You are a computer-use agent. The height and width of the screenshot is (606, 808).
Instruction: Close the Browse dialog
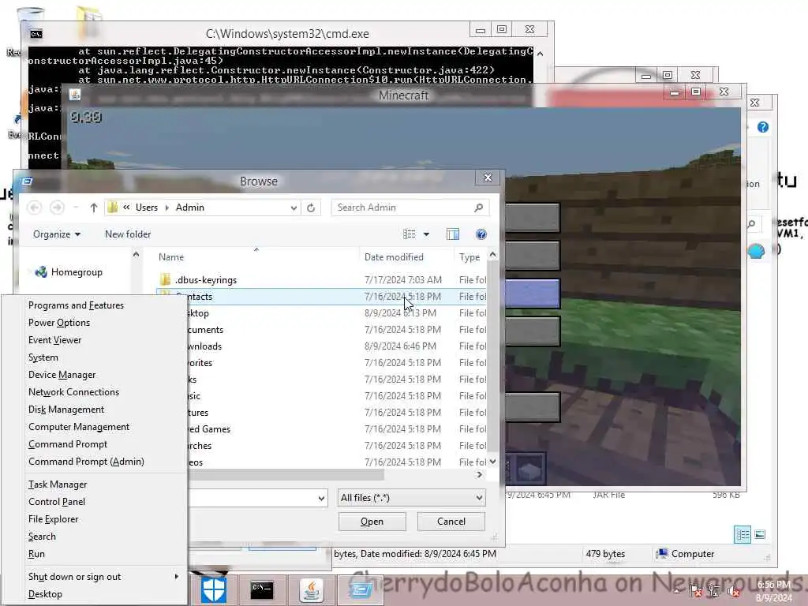(x=488, y=178)
